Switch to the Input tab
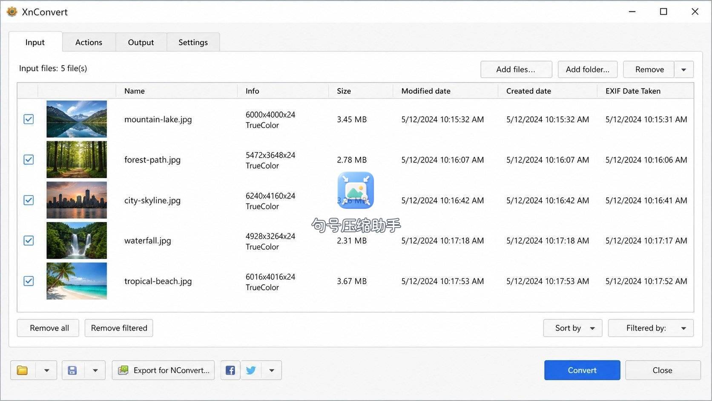The width and height of the screenshot is (712, 401). click(35, 42)
